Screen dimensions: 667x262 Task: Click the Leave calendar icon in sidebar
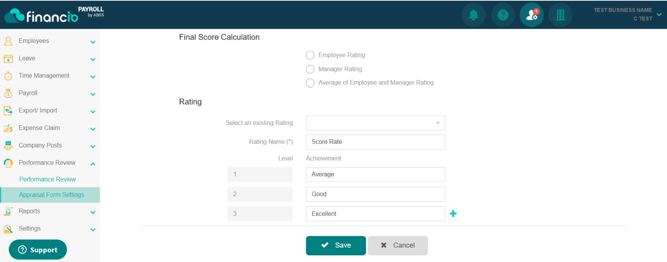click(x=8, y=58)
